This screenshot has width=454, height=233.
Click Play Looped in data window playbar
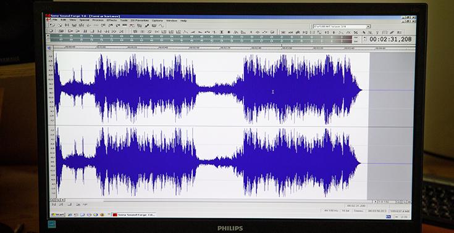coord(85,205)
